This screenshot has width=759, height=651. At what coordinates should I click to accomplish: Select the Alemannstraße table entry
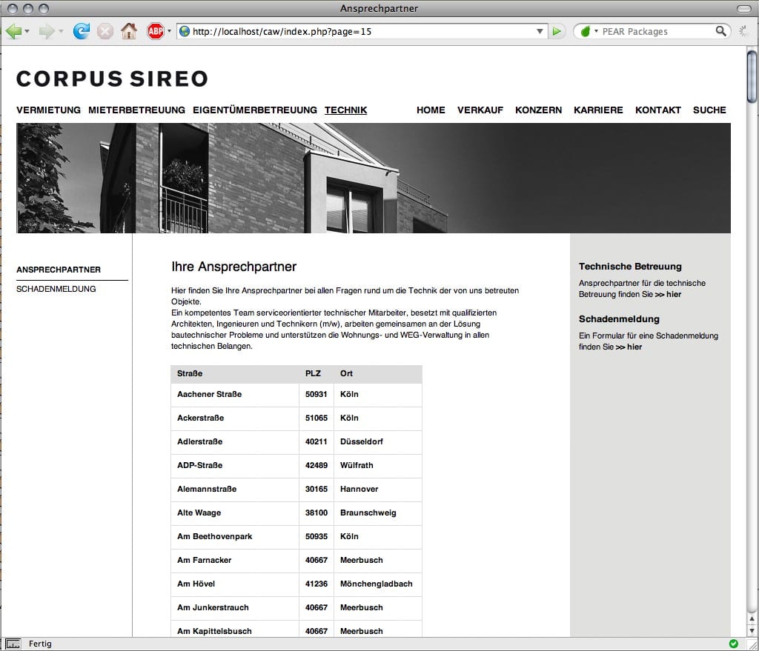(x=207, y=489)
